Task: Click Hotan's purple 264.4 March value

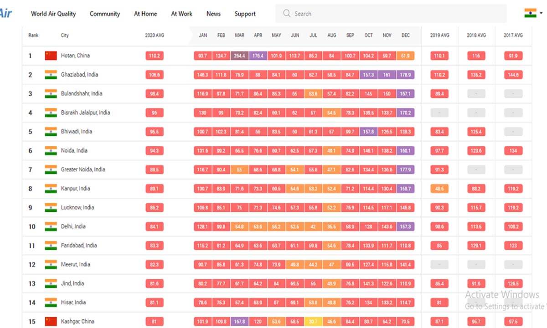Action: [239, 56]
